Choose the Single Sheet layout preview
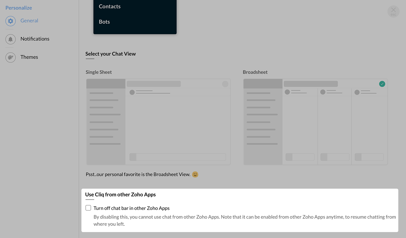Screen dimensions: 406x238 [158, 122]
